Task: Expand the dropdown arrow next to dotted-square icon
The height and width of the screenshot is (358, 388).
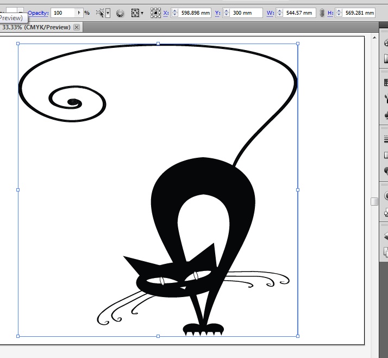Action: tap(142, 13)
